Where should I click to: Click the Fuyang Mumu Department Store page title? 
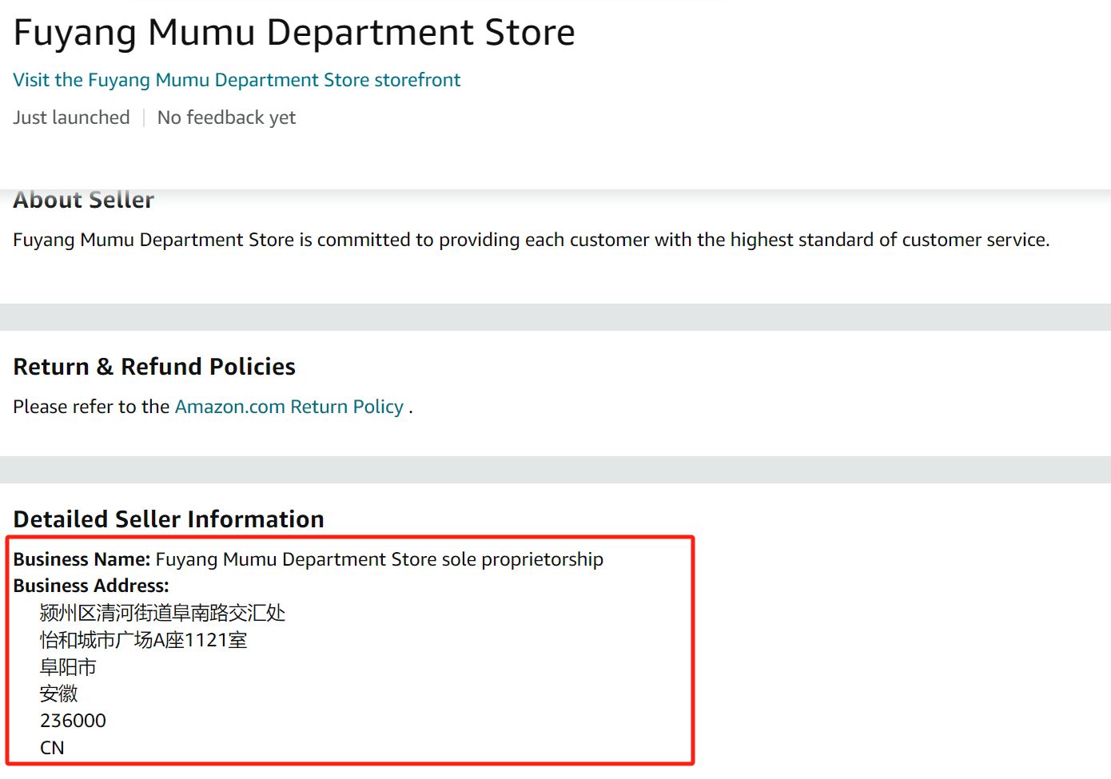pos(294,33)
